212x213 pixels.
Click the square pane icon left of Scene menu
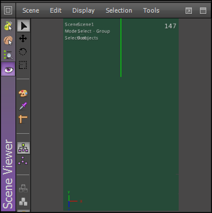[x=8, y=10]
